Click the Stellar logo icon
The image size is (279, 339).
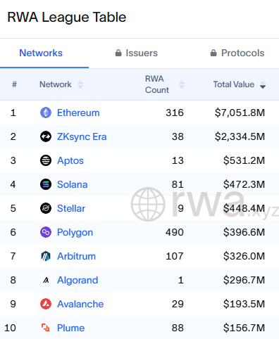point(46,208)
